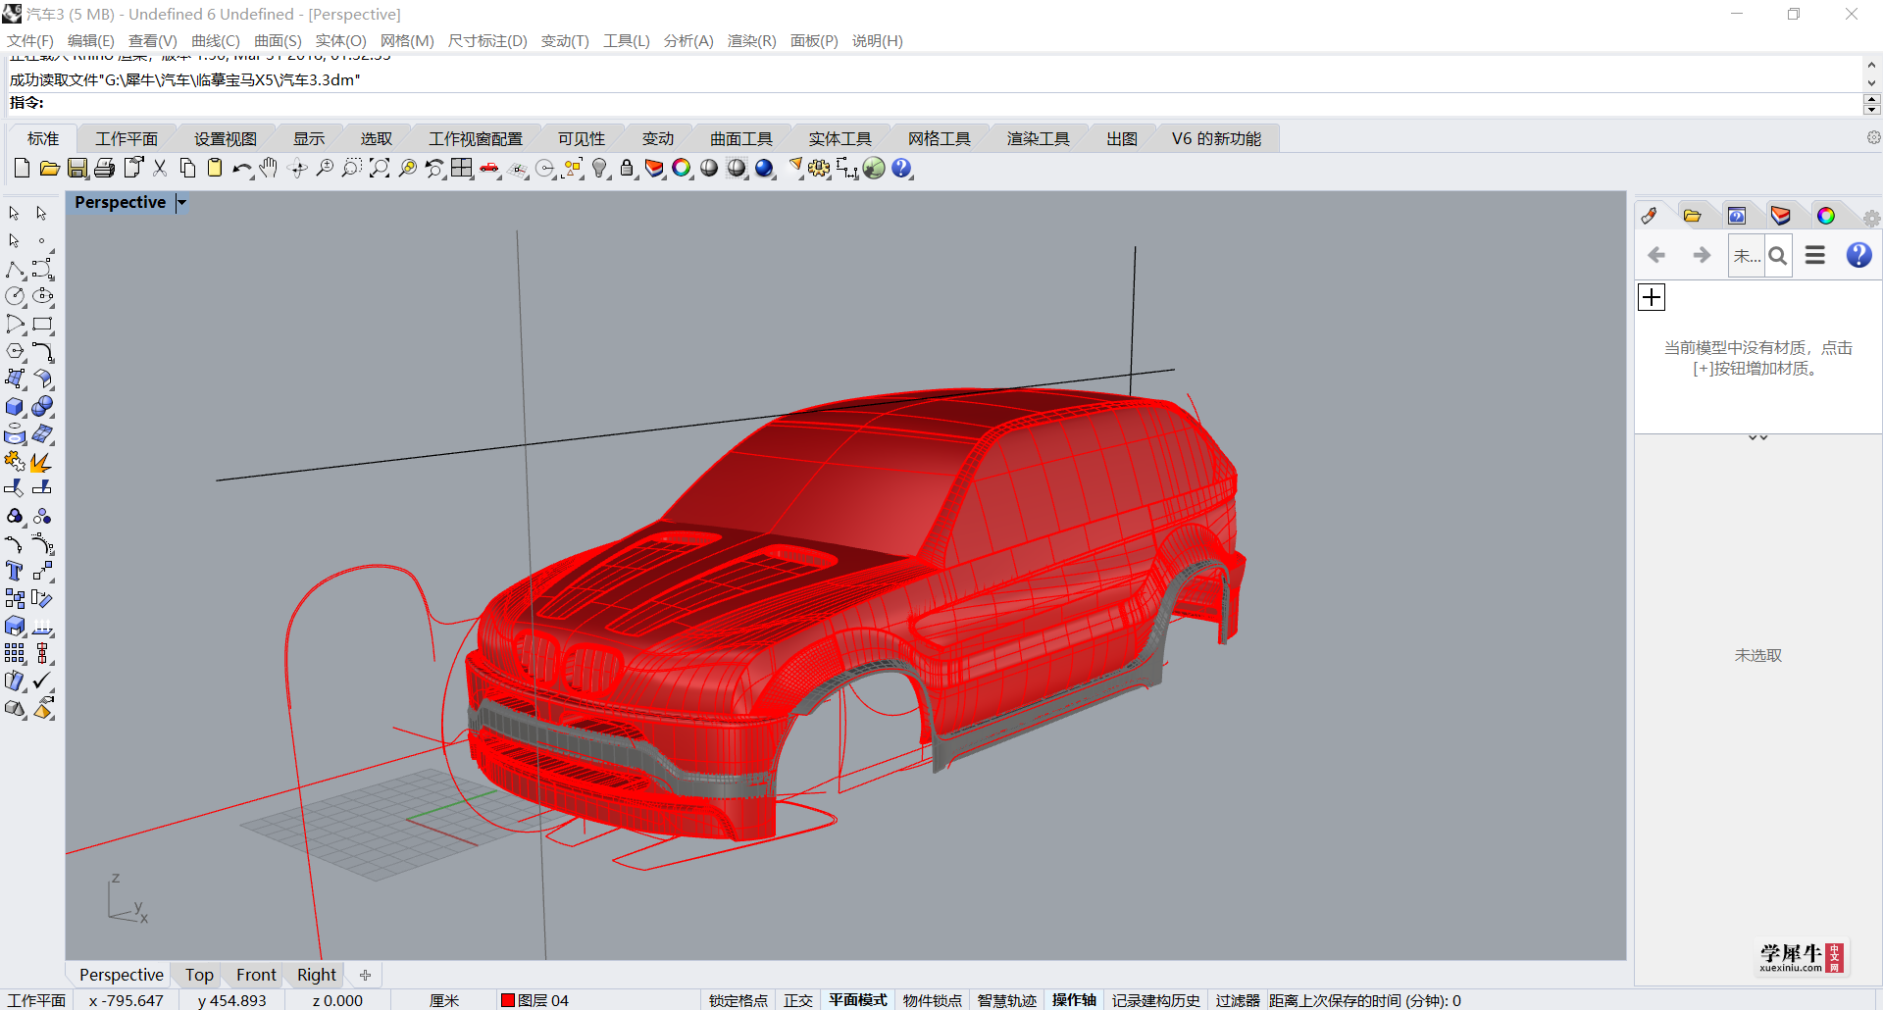
Task: Open the 曲面(S) menu
Action: [x=278, y=41]
